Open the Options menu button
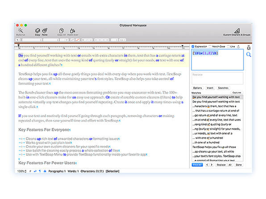266x199 pixels. 197,88
